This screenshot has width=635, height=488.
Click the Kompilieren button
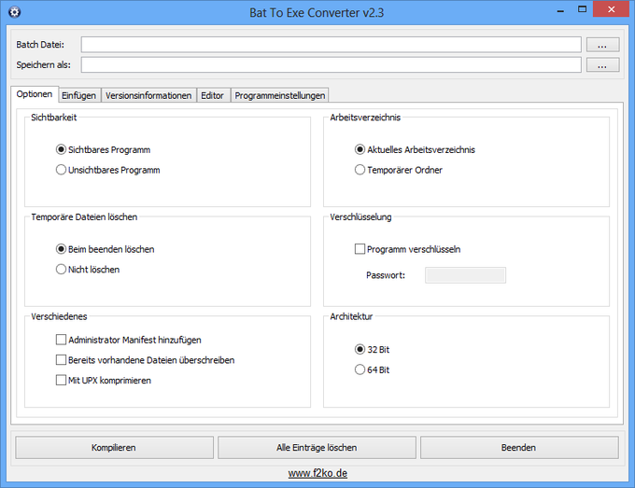(114, 448)
